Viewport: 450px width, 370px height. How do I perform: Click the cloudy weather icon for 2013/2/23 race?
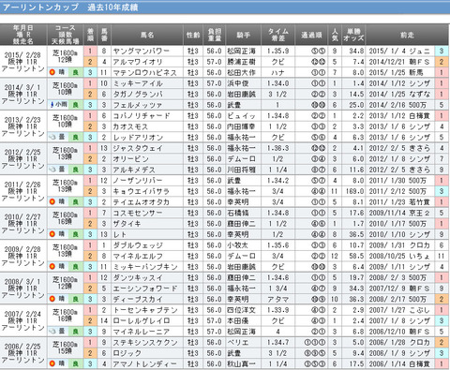pyautogui.click(x=52, y=137)
